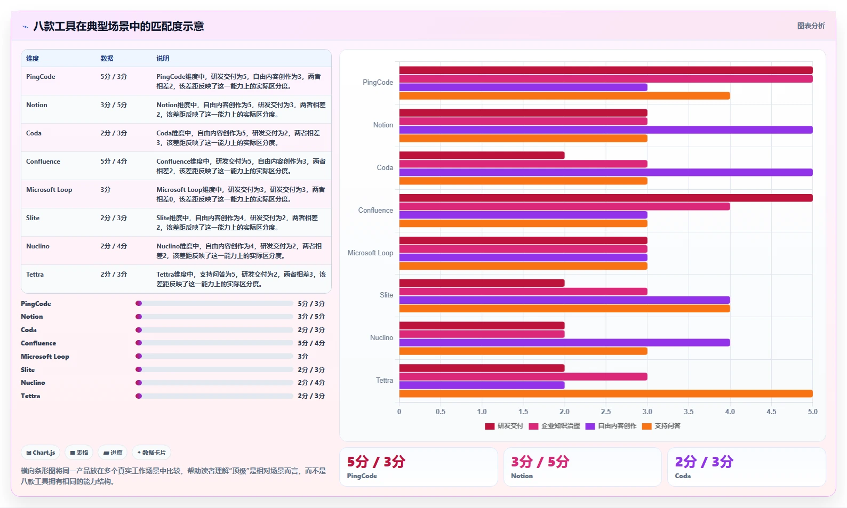
Task: Click the Tettra progress bar
Action: click(x=214, y=396)
